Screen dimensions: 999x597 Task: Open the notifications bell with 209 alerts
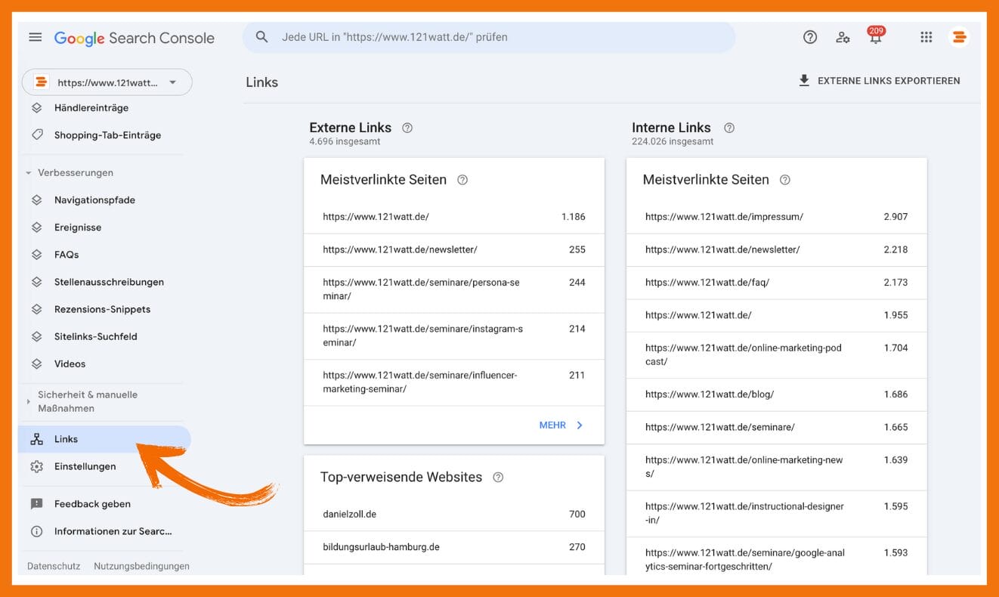[875, 36]
